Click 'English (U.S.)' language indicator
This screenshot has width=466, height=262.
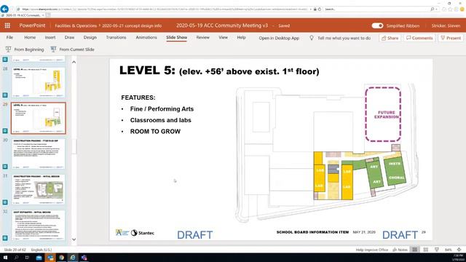pyautogui.click(x=42, y=250)
